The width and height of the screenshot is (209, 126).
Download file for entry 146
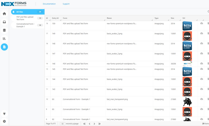202,63
